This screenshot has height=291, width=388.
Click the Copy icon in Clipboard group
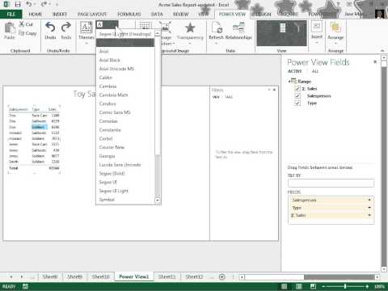pyautogui.click(x=22, y=33)
